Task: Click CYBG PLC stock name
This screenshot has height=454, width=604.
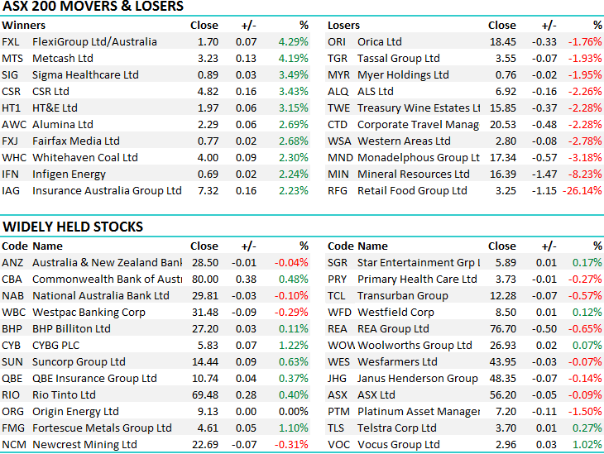Action: point(56,346)
